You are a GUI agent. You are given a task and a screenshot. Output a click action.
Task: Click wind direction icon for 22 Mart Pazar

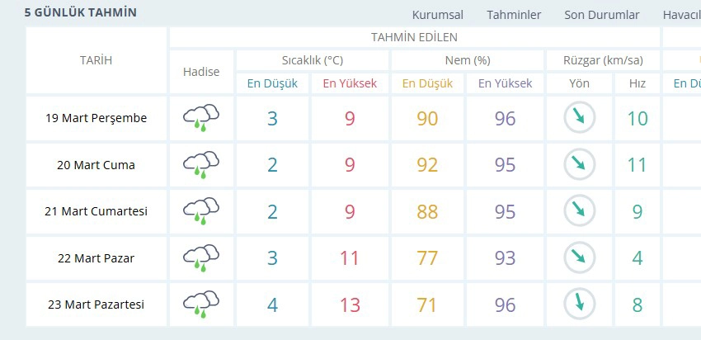coord(579,258)
